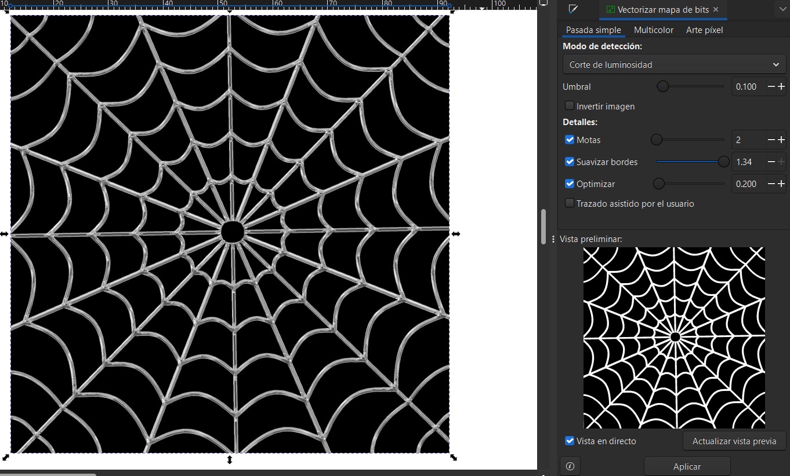Click the Aplicar button
The image size is (790, 476).
click(x=687, y=466)
